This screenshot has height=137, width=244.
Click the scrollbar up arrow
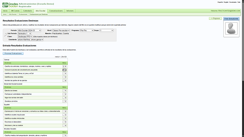pos(243,1)
